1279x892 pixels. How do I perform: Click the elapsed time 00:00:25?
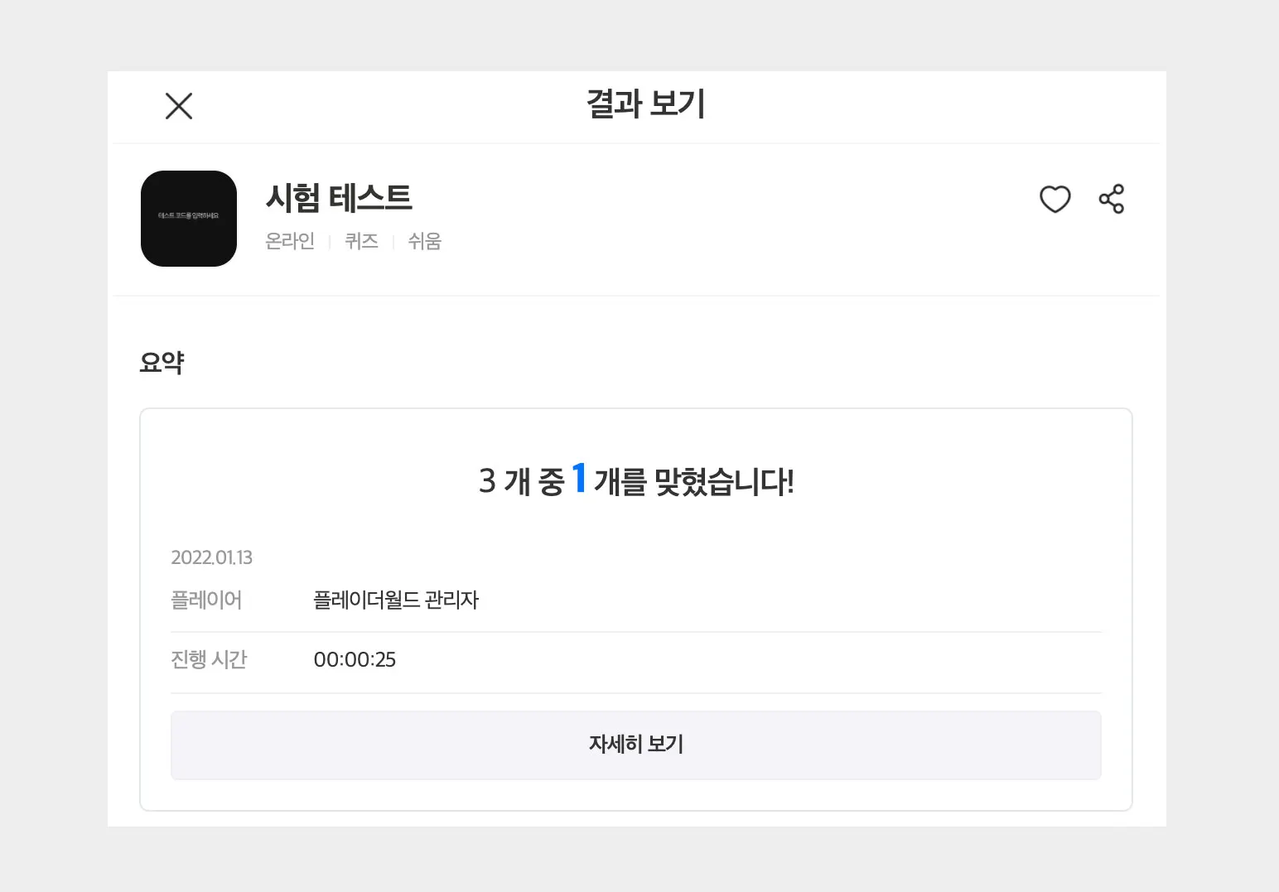point(355,659)
